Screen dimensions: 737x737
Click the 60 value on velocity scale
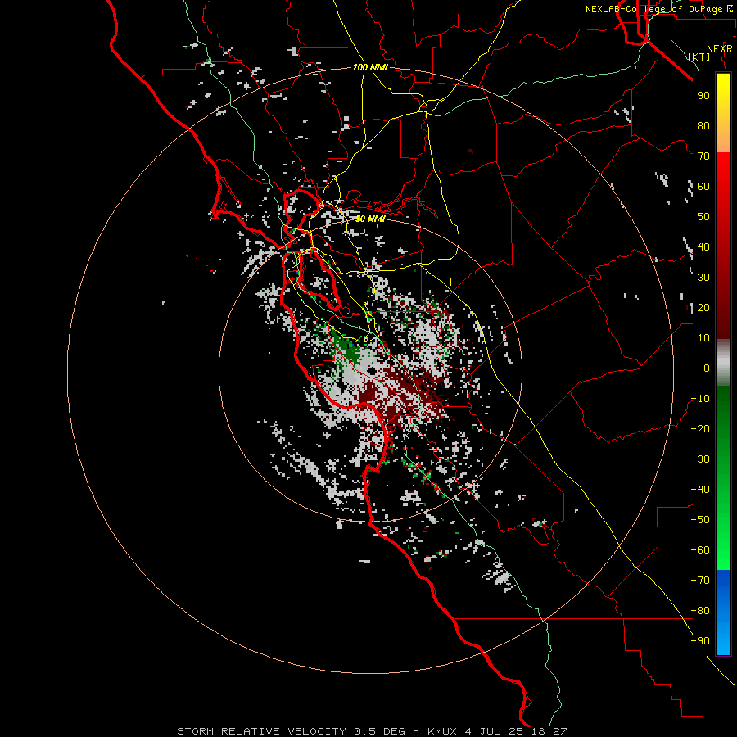pos(703,187)
